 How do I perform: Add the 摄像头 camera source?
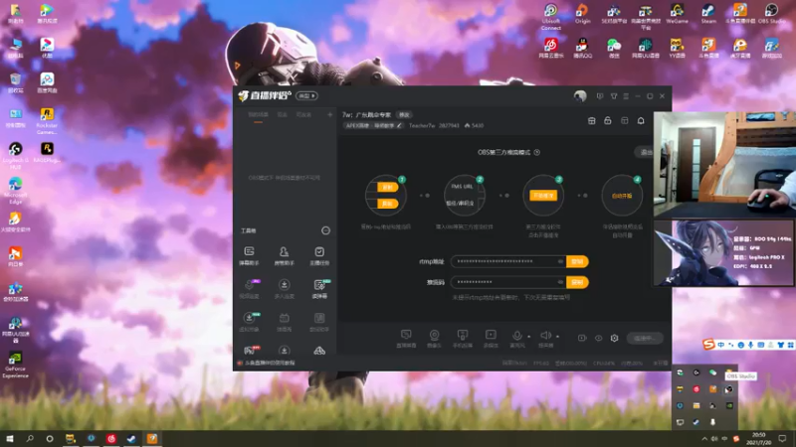(x=434, y=338)
